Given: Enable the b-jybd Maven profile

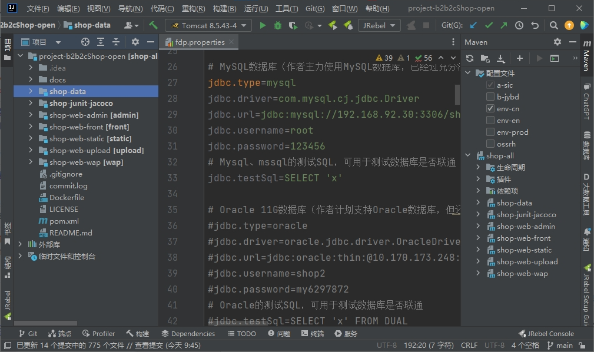Looking at the screenshot, I should (x=490, y=97).
